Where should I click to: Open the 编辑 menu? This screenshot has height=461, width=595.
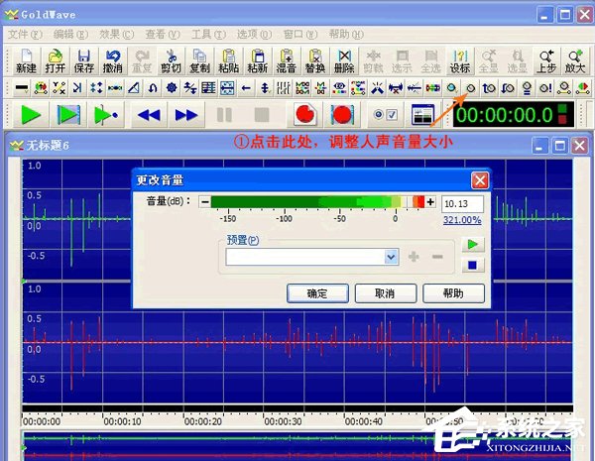click(71, 35)
